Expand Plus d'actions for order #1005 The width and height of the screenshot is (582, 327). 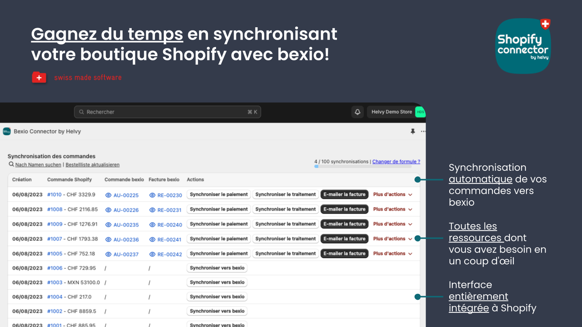[x=393, y=253]
